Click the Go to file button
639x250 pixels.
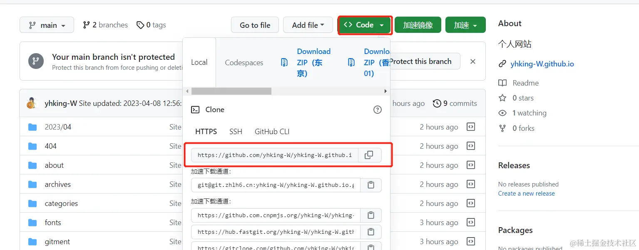tap(255, 25)
